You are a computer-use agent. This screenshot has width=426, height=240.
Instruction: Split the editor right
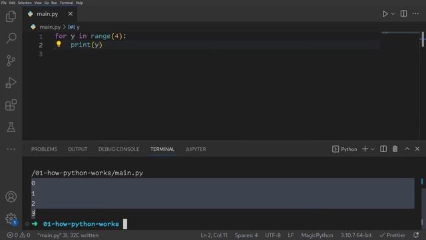(404, 13)
